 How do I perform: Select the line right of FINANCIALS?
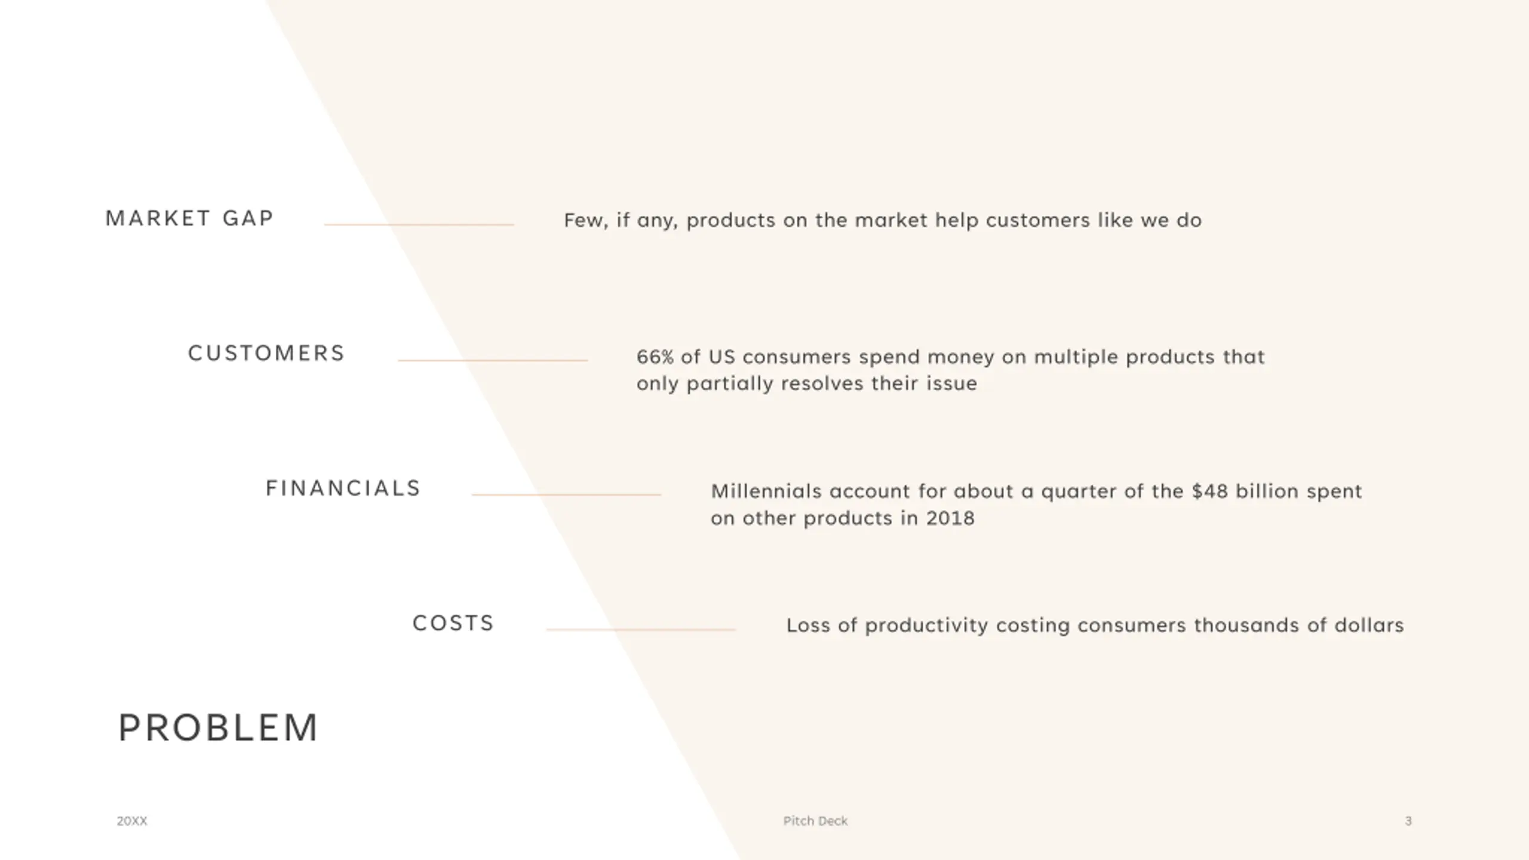pyautogui.click(x=566, y=494)
